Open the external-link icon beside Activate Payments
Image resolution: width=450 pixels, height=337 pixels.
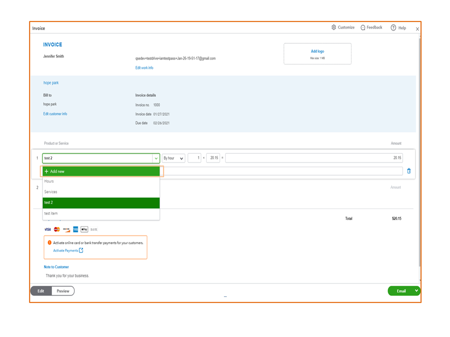[x=81, y=251]
